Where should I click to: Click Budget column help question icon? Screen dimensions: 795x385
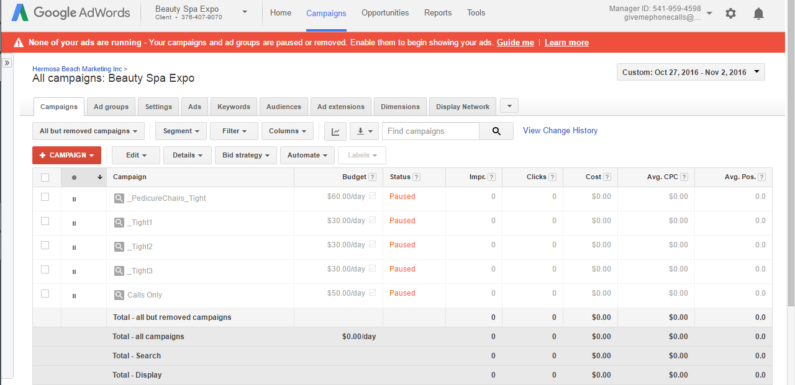pyautogui.click(x=372, y=177)
